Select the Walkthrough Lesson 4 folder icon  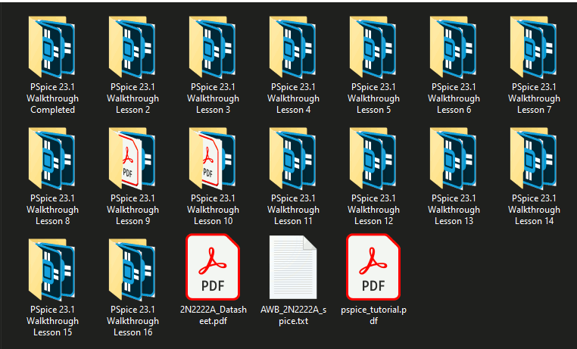click(x=292, y=47)
